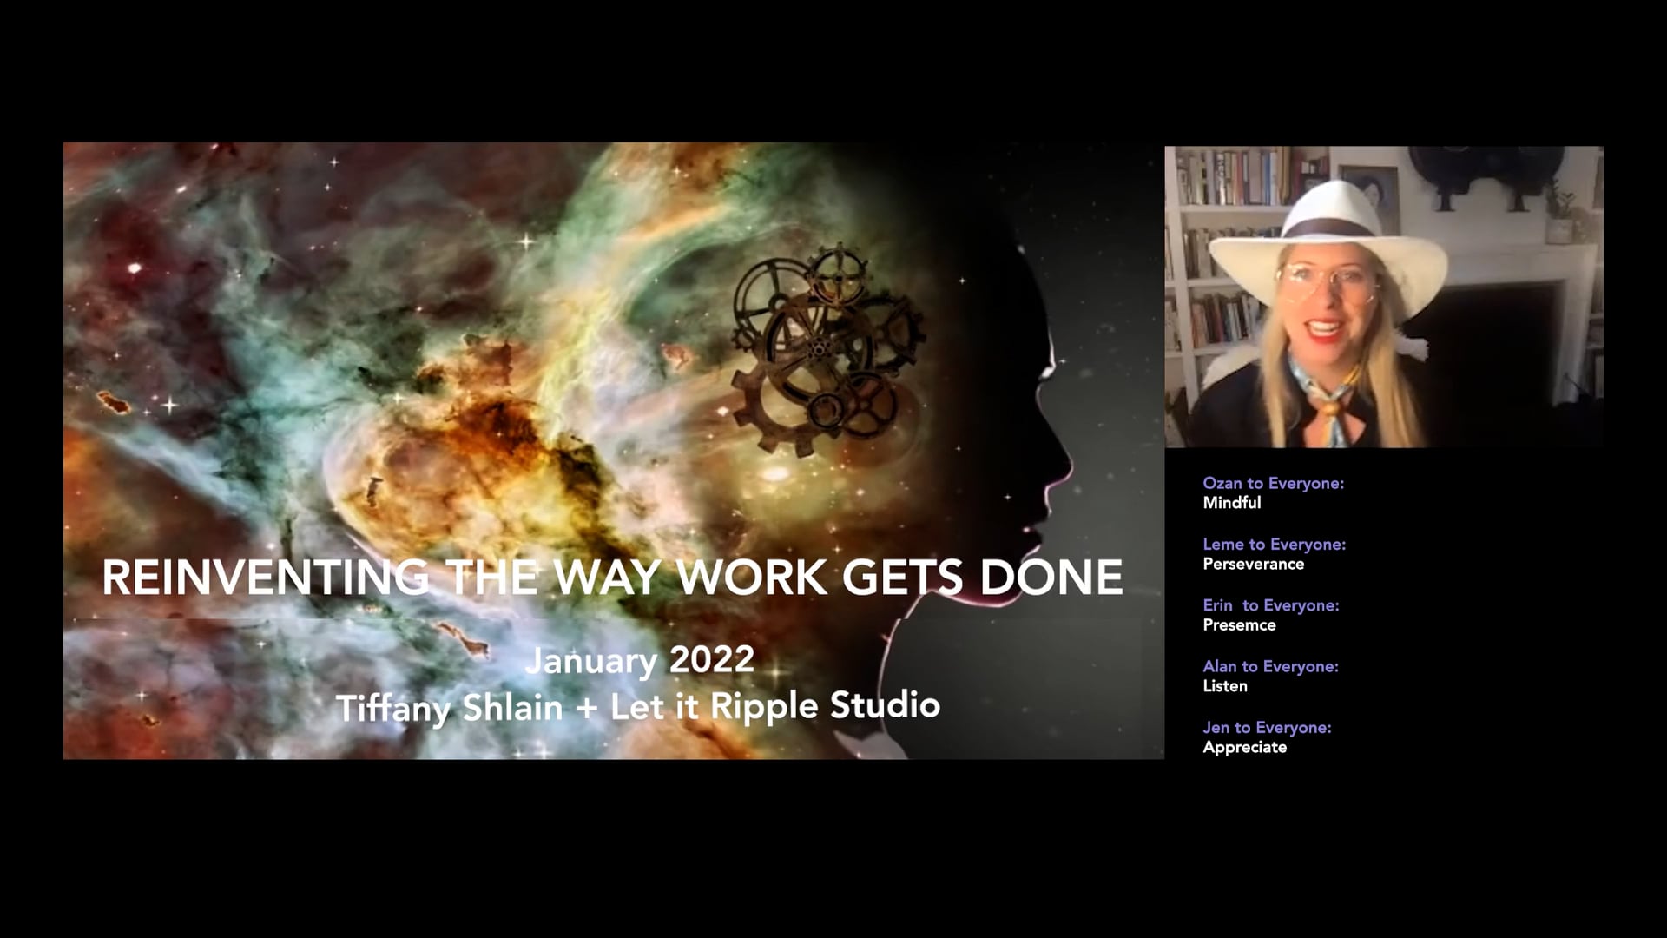This screenshot has height=938, width=1667.
Task: Click the chat message 'Presemce'
Action: [x=1240, y=625]
